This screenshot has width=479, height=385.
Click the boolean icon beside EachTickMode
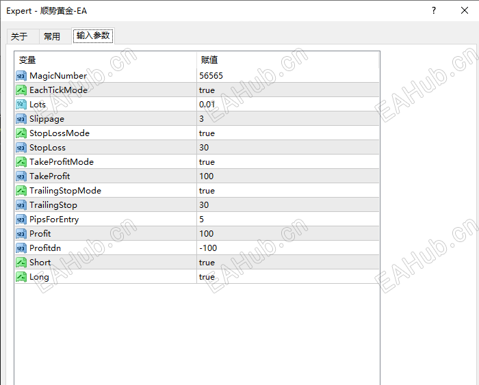[x=21, y=90]
